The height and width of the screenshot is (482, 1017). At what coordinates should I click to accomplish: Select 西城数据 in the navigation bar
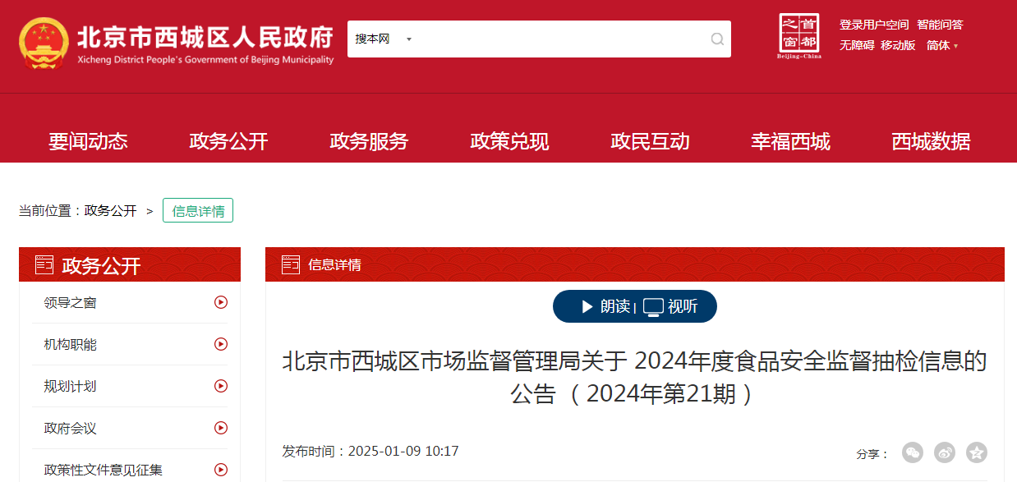point(931,141)
